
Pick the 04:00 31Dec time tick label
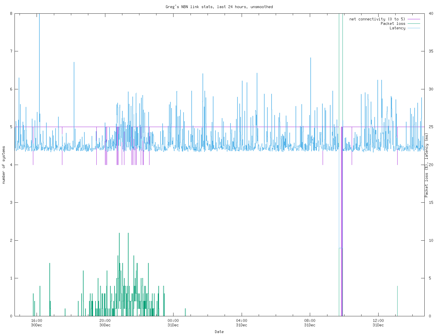click(242, 323)
